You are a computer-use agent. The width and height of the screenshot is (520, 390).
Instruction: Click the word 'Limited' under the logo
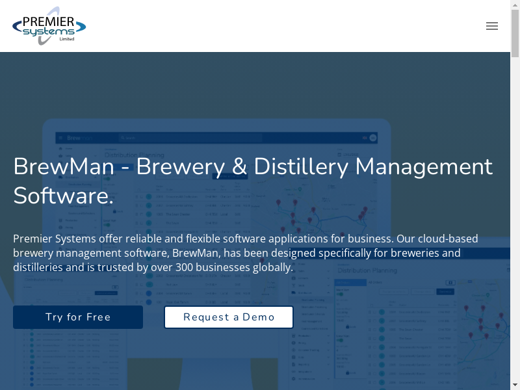tap(66, 40)
